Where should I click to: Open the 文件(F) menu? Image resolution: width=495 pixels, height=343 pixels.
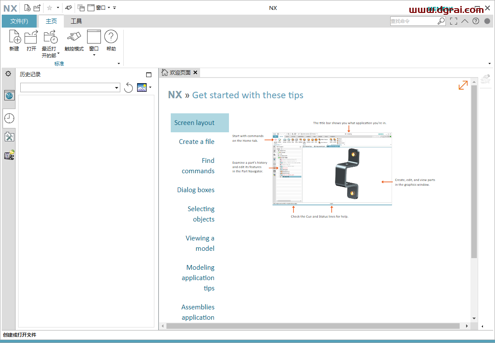[19, 21]
